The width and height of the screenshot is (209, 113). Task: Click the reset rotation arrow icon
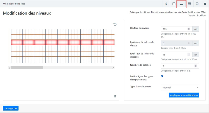pyautogui.click(x=115, y=24)
